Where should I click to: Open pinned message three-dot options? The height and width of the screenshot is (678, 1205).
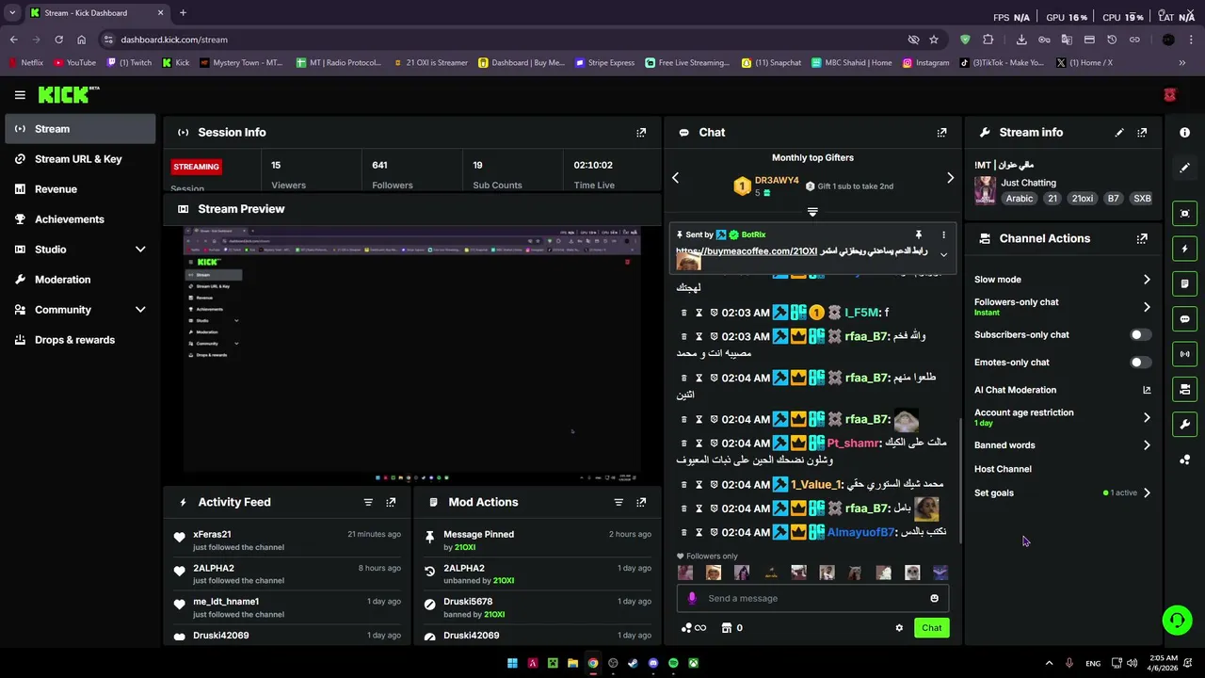[943, 234]
